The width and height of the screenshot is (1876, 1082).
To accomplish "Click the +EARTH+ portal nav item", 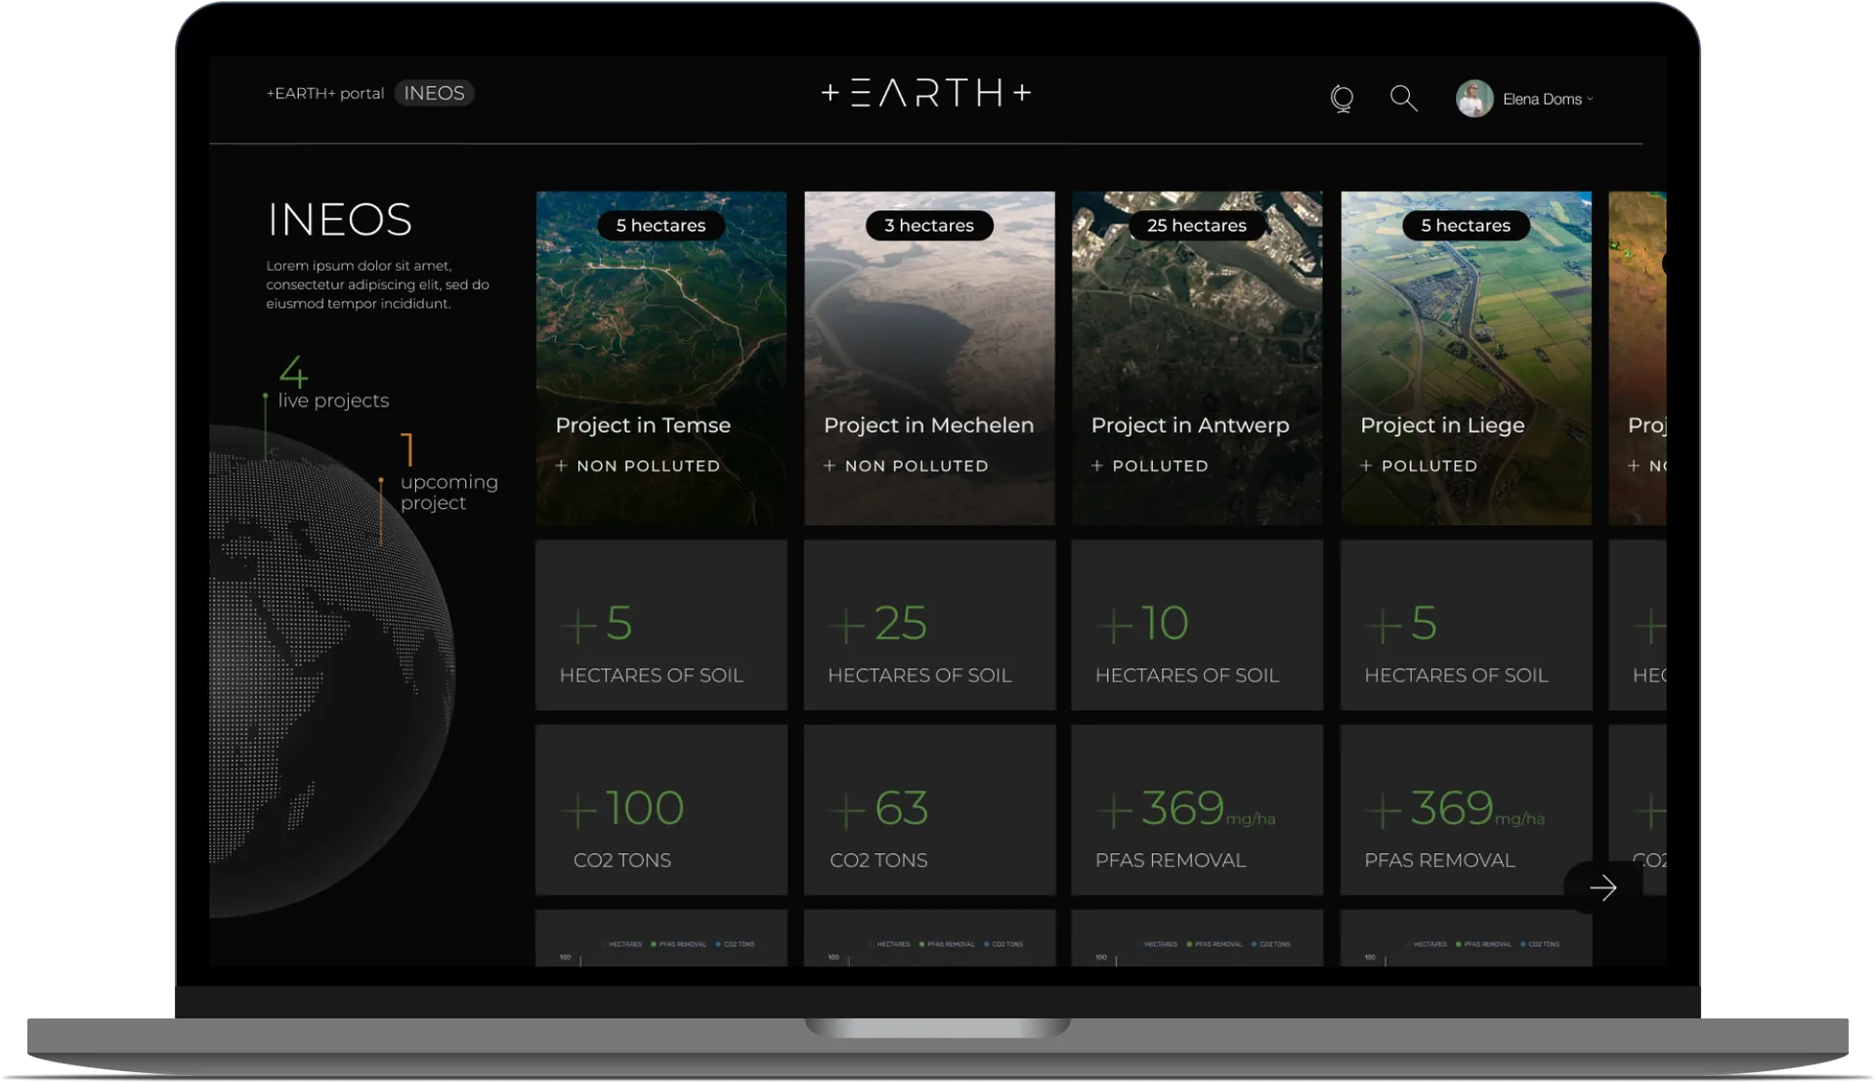I will coord(325,93).
